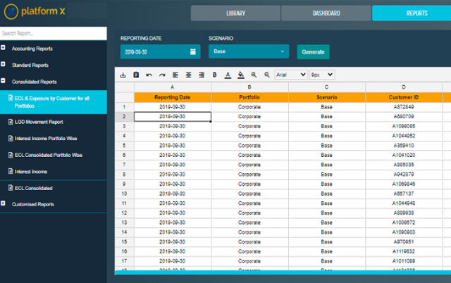This screenshot has height=283, width=451.
Task: Toggle bold formatting in toolbar
Action: [214, 75]
